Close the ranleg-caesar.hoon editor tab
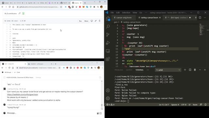 tap(160, 17)
